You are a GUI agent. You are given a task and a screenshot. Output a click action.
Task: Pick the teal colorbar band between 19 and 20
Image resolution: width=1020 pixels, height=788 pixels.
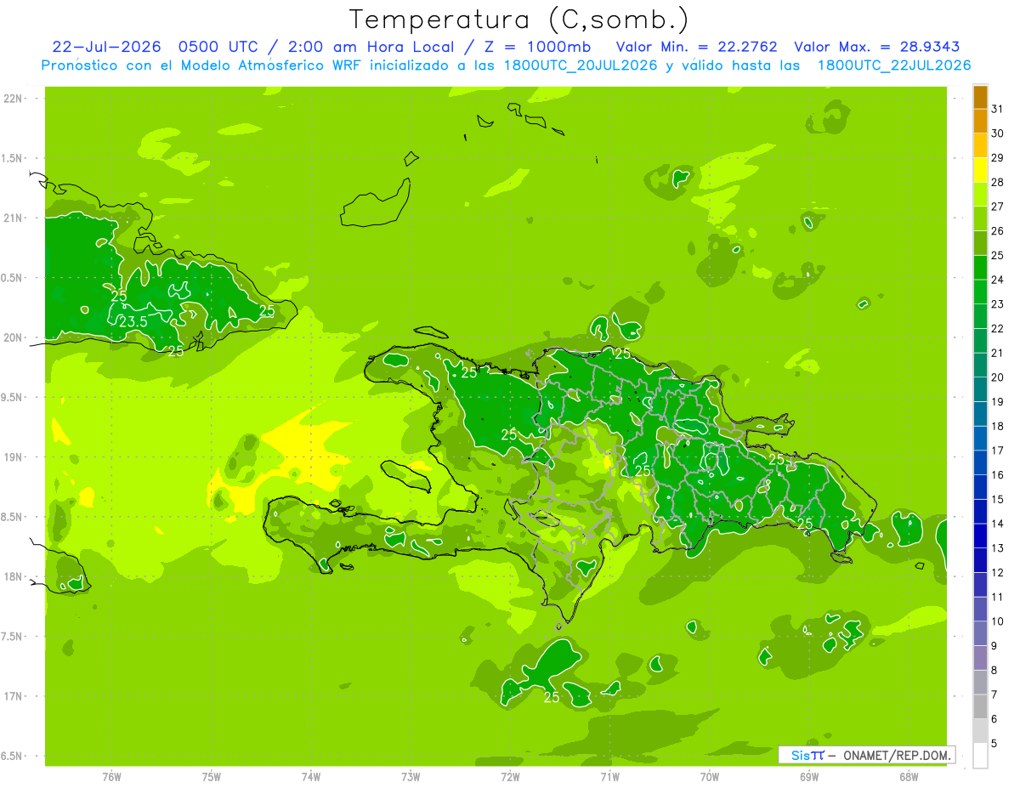point(980,390)
